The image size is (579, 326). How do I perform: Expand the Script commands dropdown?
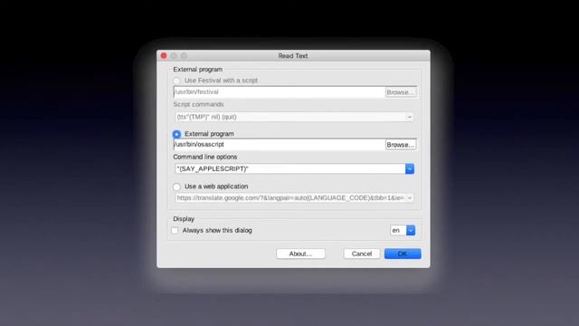click(410, 117)
